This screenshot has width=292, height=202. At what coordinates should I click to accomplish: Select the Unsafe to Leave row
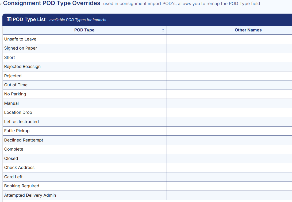[20, 39]
